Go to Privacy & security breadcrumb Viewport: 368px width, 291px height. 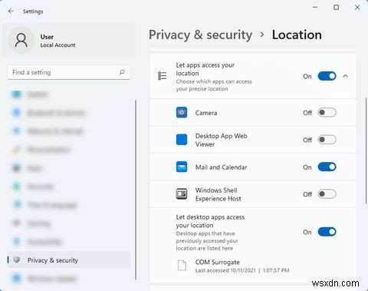tap(201, 35)
